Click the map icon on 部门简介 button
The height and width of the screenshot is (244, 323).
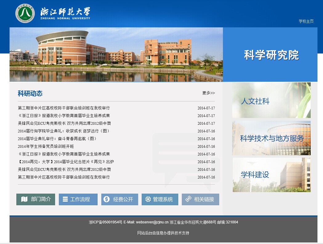pos(24,199)
